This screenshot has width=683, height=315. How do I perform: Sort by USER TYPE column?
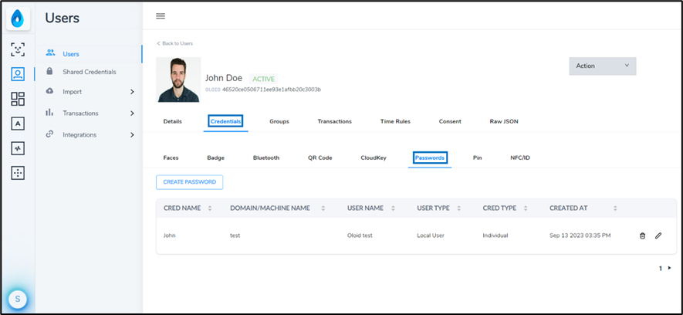458,208
